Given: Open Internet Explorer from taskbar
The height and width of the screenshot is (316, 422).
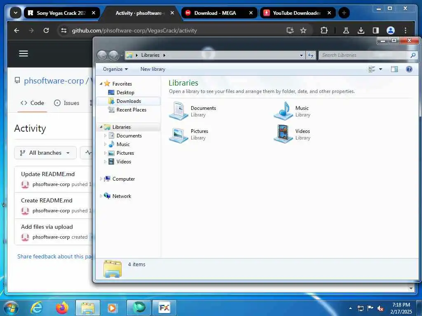Looking at the screenshot, I should point(37,308).
